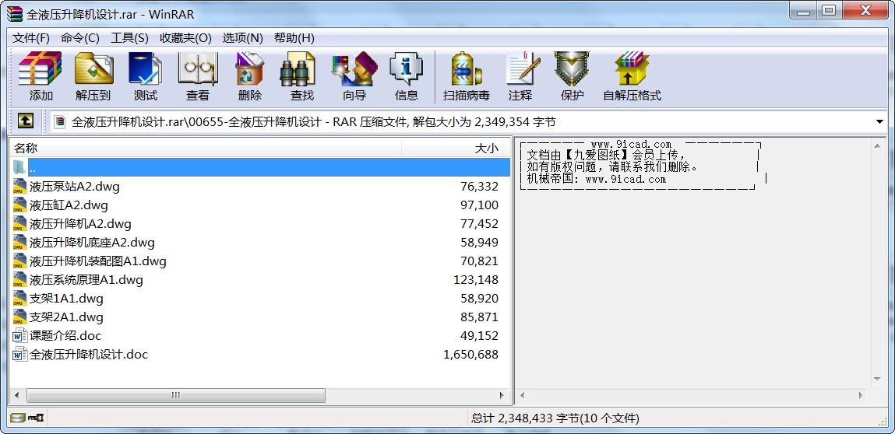Open the 工具(S) menu
The image size is (895, 434).
click(129, 38)
